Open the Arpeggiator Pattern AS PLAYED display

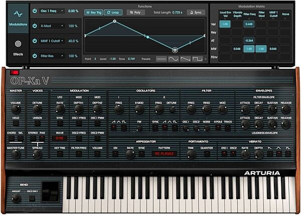tap(164, 154)
